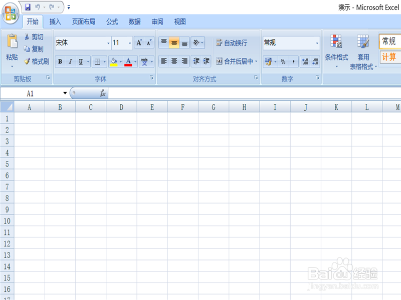Open the 常规 number format dropdown
The width and height of the screenshot is (401, 300).
coord(317,43)
